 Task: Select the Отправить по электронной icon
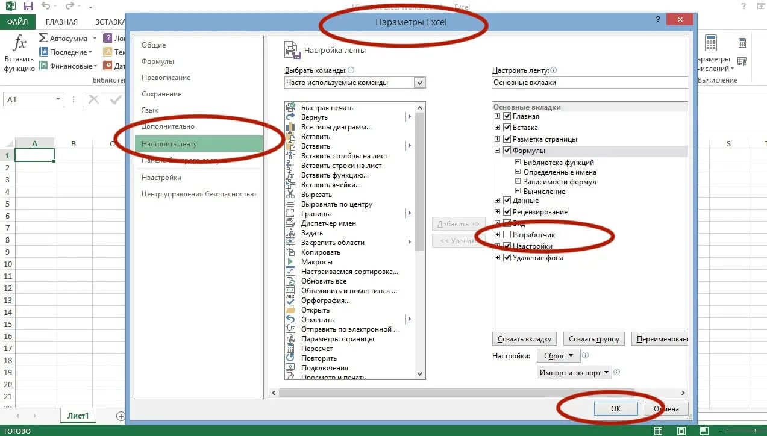point(290,329)
